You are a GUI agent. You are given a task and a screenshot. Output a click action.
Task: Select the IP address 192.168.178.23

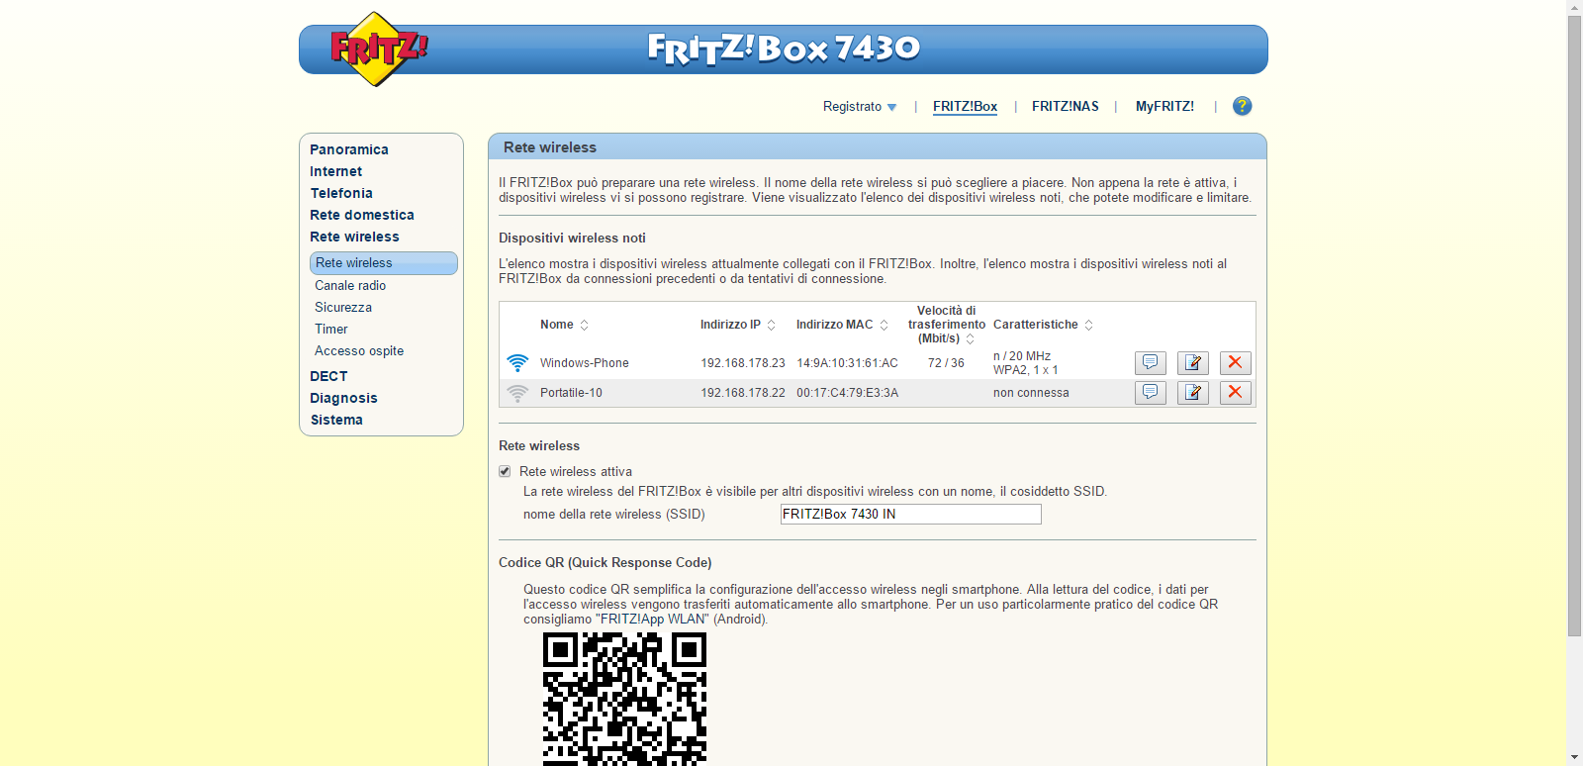[743, 363]
